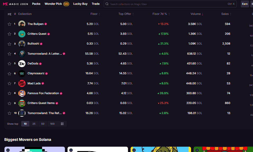Add DeGods to favorites via star

[x=9, y=64]
